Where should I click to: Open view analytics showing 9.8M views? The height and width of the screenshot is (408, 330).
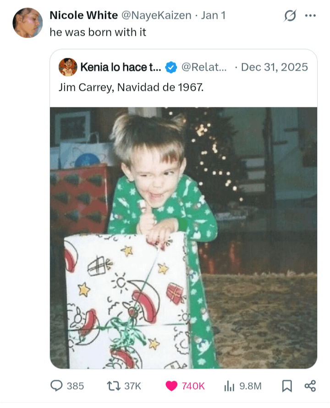tap(229, 386)
